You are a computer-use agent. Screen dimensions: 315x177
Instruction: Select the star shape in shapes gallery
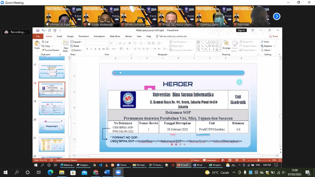pyautogui.click(x=217, y=50)
